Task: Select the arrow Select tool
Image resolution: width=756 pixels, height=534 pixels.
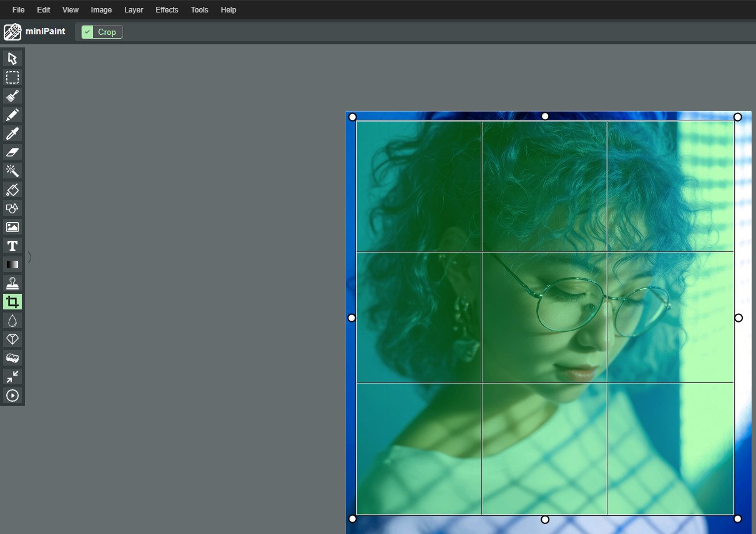Action: [x=12, y=59]
